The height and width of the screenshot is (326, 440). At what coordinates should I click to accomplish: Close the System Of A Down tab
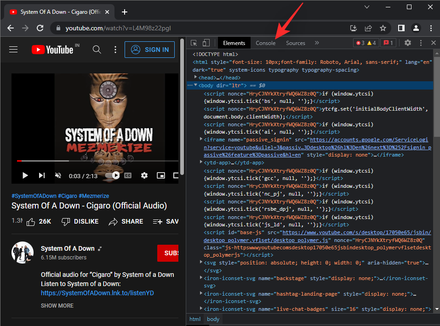pos(107,12)
